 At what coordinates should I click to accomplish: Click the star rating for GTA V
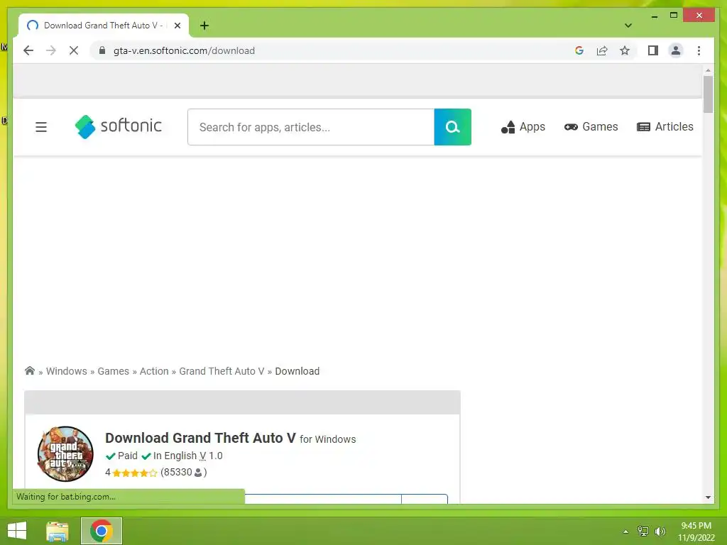tap(134, 473)
